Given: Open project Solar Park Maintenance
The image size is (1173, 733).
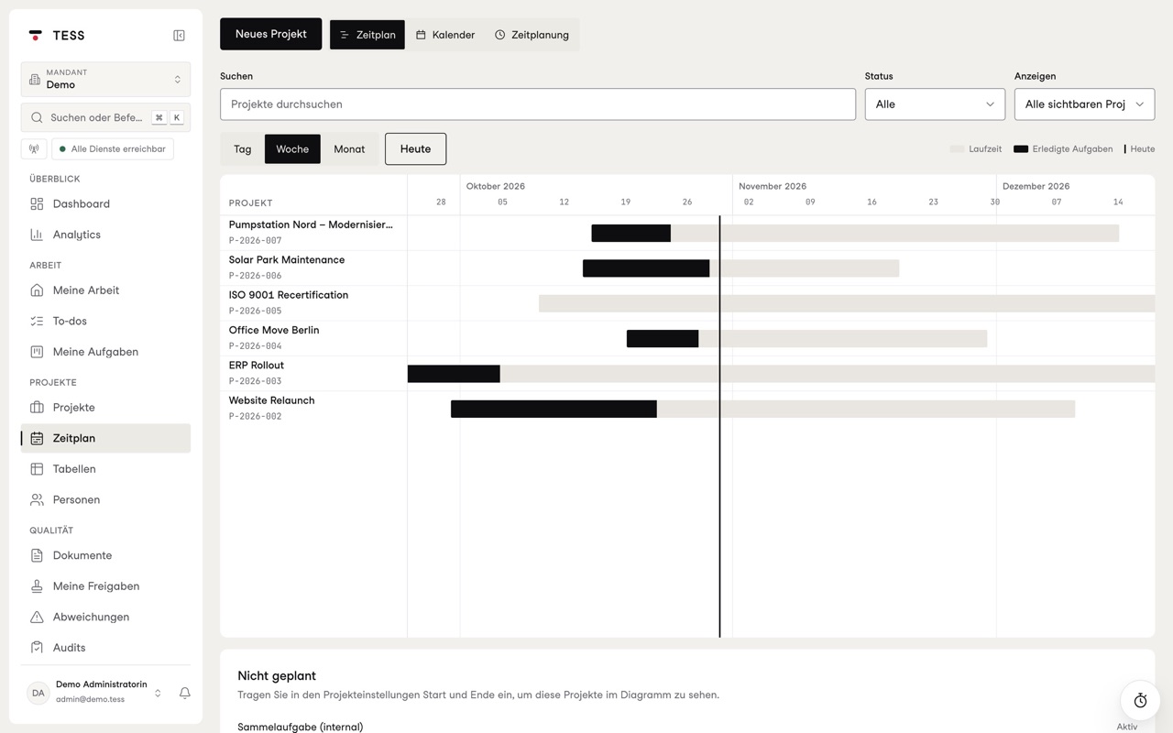Looking at the screenshot, I should pos(287,260).
